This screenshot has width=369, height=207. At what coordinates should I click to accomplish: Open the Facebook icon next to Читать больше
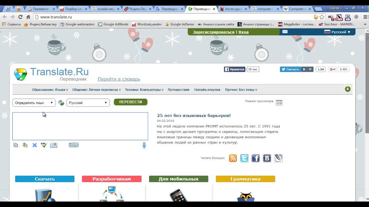tap(255, 158)
